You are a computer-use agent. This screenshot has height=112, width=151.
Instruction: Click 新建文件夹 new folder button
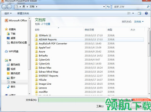pos(23,13)
